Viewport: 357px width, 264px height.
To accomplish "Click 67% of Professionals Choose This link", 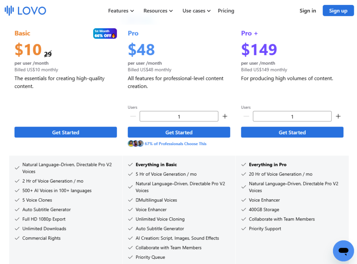I will click(x=176, y=144).
